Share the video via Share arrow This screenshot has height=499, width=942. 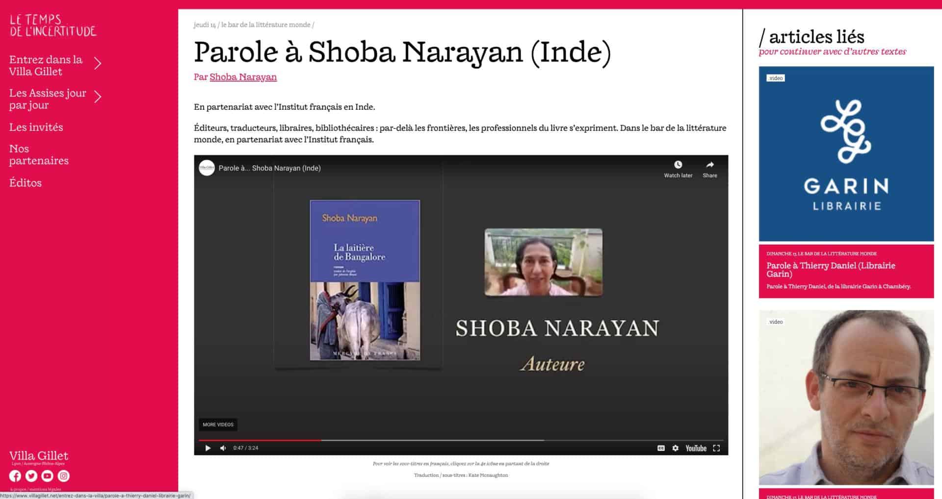click(709, 165)
